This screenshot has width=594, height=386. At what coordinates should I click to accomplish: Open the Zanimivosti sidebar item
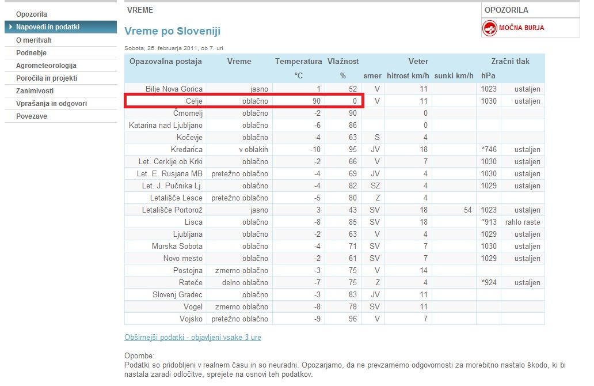(x=35, y=91)
